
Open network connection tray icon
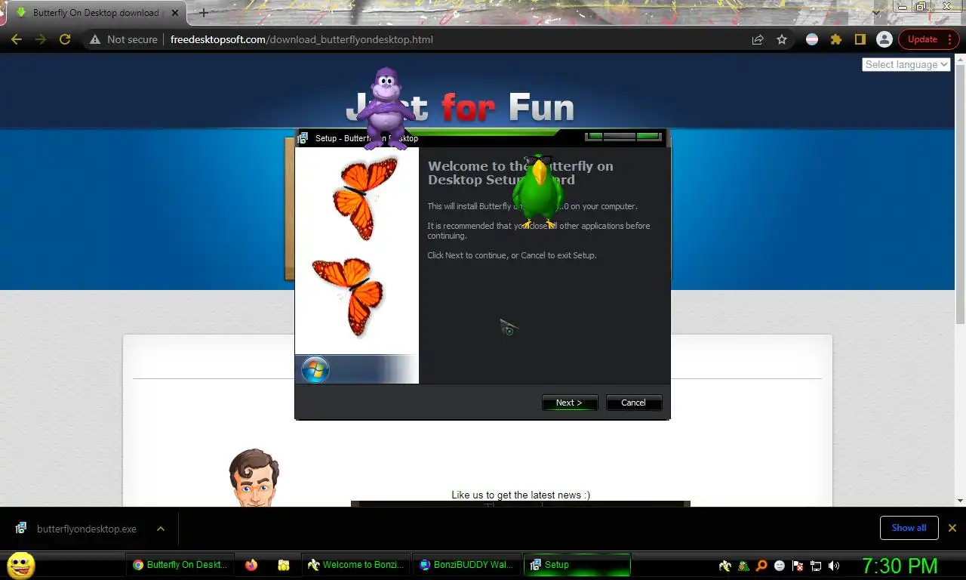click(816, 566)
